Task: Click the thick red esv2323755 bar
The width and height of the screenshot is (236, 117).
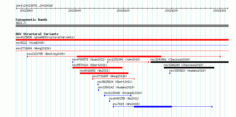Action: (x=119, y=57)
